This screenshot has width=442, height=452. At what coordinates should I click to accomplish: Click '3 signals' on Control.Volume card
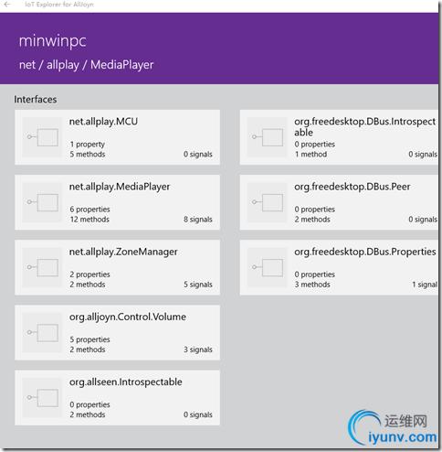[198, 350]
